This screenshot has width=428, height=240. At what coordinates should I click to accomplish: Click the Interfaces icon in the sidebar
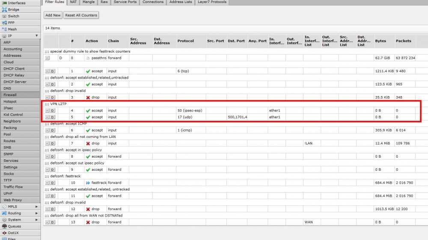pos(5,3)
